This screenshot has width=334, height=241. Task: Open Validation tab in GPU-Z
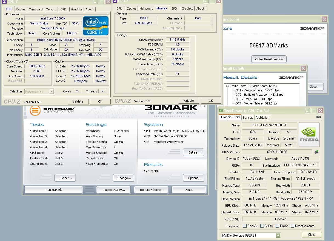263,118
